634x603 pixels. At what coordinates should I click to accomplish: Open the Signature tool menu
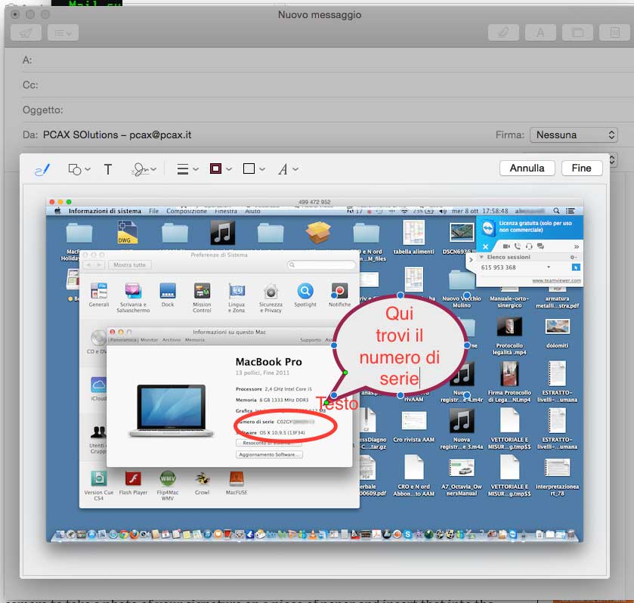coord(144,169)
